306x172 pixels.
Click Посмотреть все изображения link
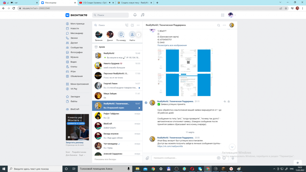(172, 45)
